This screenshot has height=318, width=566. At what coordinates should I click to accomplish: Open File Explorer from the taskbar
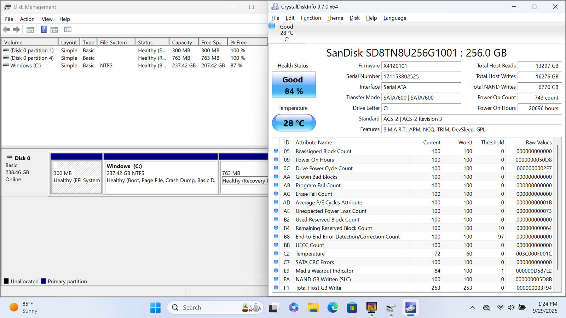pos(313,308)
